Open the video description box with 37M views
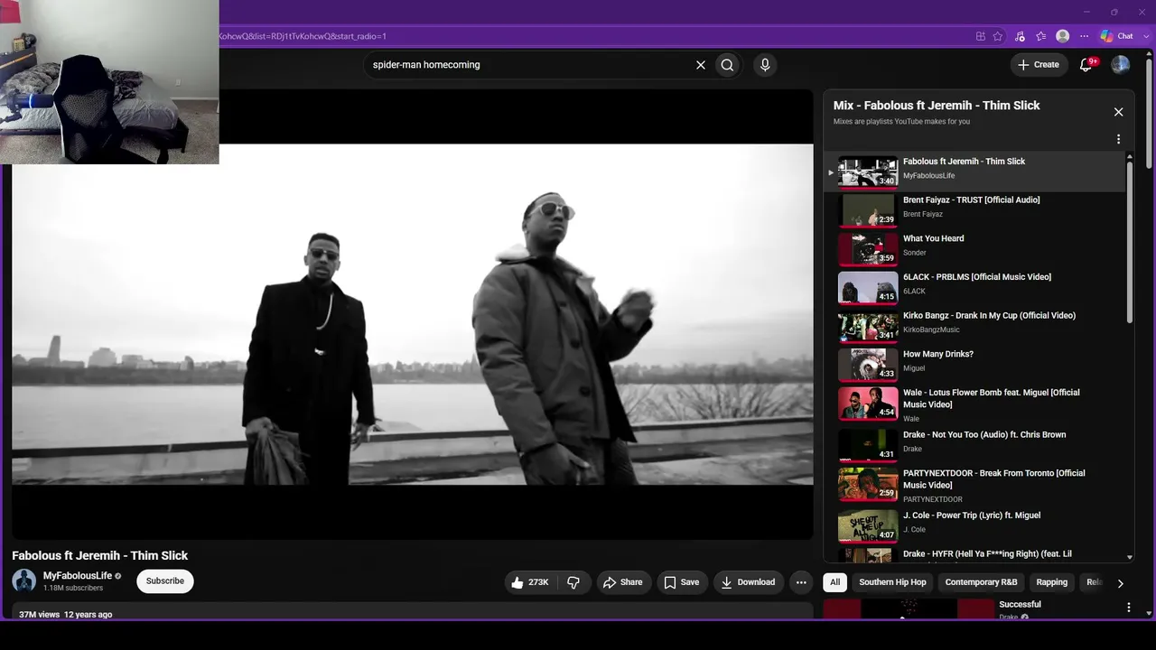 click(x=413, y=611)
